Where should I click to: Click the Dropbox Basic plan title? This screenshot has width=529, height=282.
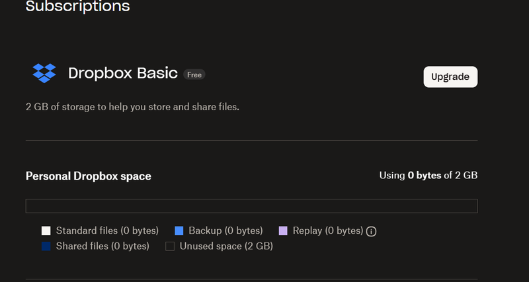pos(123,73)
